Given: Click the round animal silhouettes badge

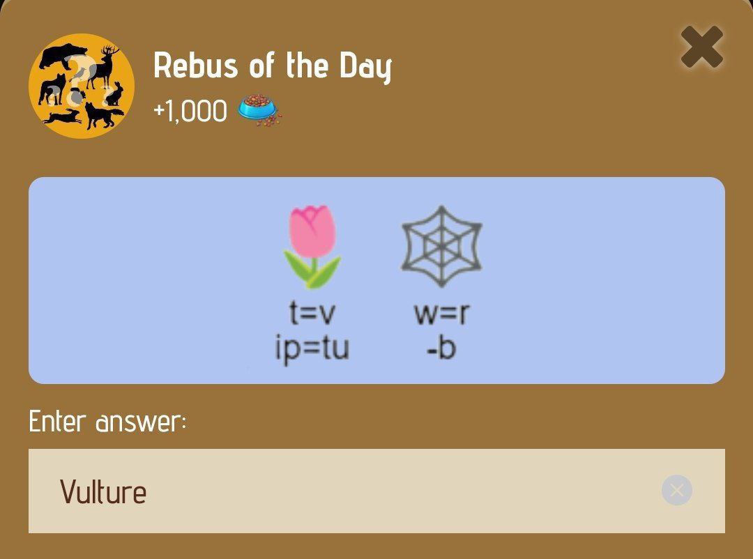Looking at the screenshot, I should click(81, 86).
